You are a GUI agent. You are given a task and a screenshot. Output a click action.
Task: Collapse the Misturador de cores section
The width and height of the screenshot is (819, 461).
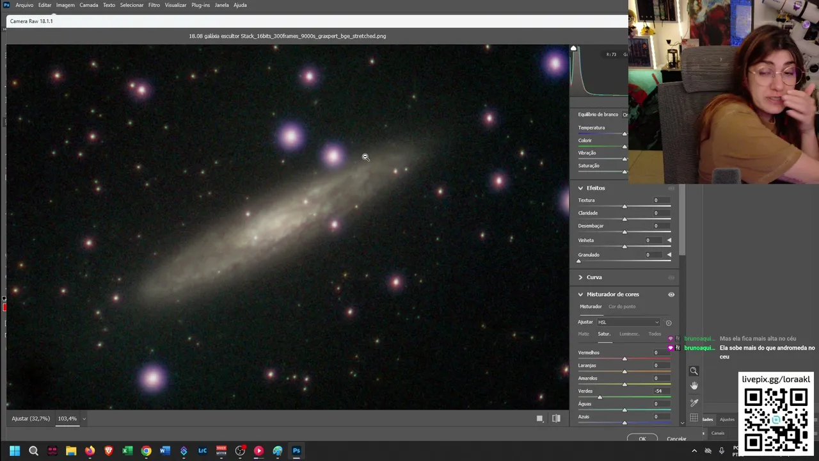[580, 295]
